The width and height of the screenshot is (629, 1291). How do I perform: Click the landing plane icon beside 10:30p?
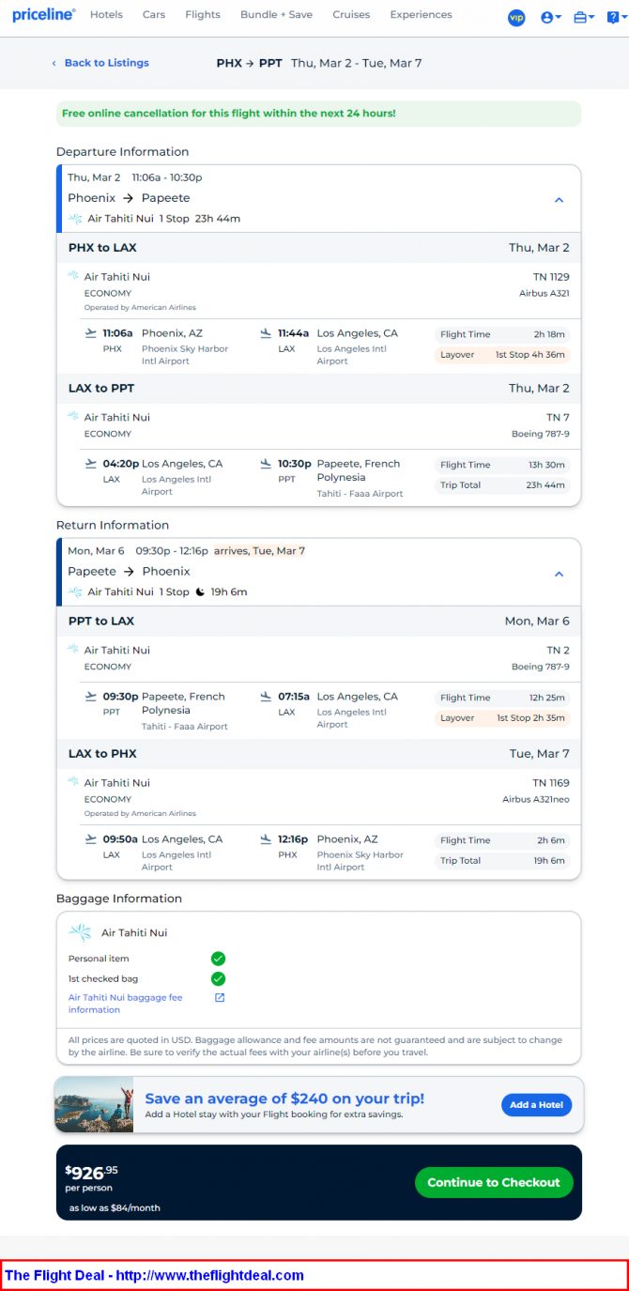point(266,464)
